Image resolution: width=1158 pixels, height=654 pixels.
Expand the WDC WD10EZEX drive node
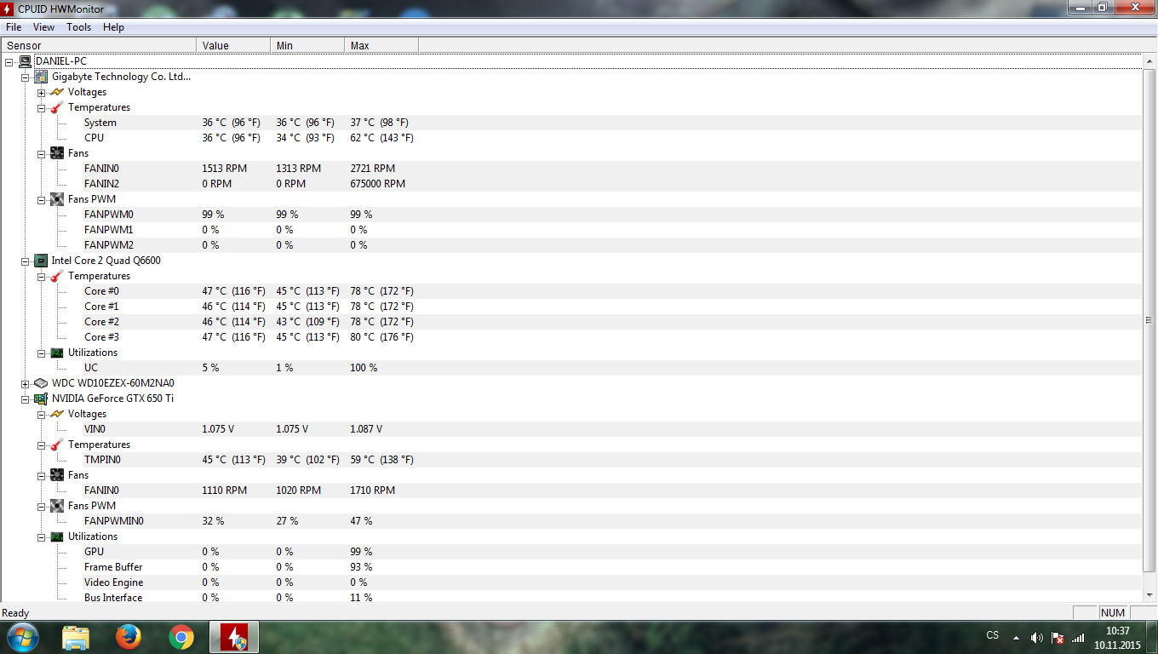pos(26,383)
